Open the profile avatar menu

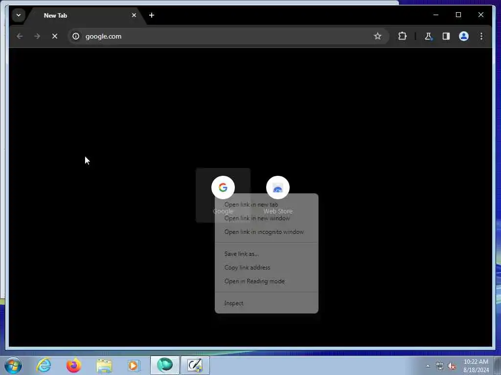pos(464,36)
